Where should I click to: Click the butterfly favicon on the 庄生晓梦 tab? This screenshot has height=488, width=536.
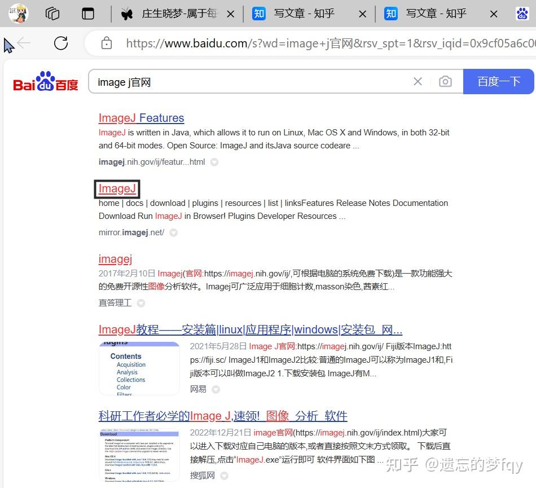128,13
